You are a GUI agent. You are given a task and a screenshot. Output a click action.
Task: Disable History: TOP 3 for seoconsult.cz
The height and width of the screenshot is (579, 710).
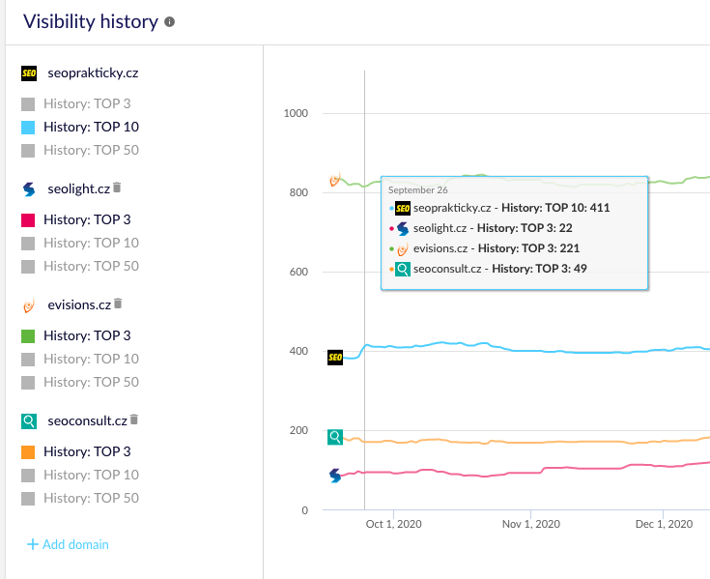pyautogui.click(x=76, y=451)
